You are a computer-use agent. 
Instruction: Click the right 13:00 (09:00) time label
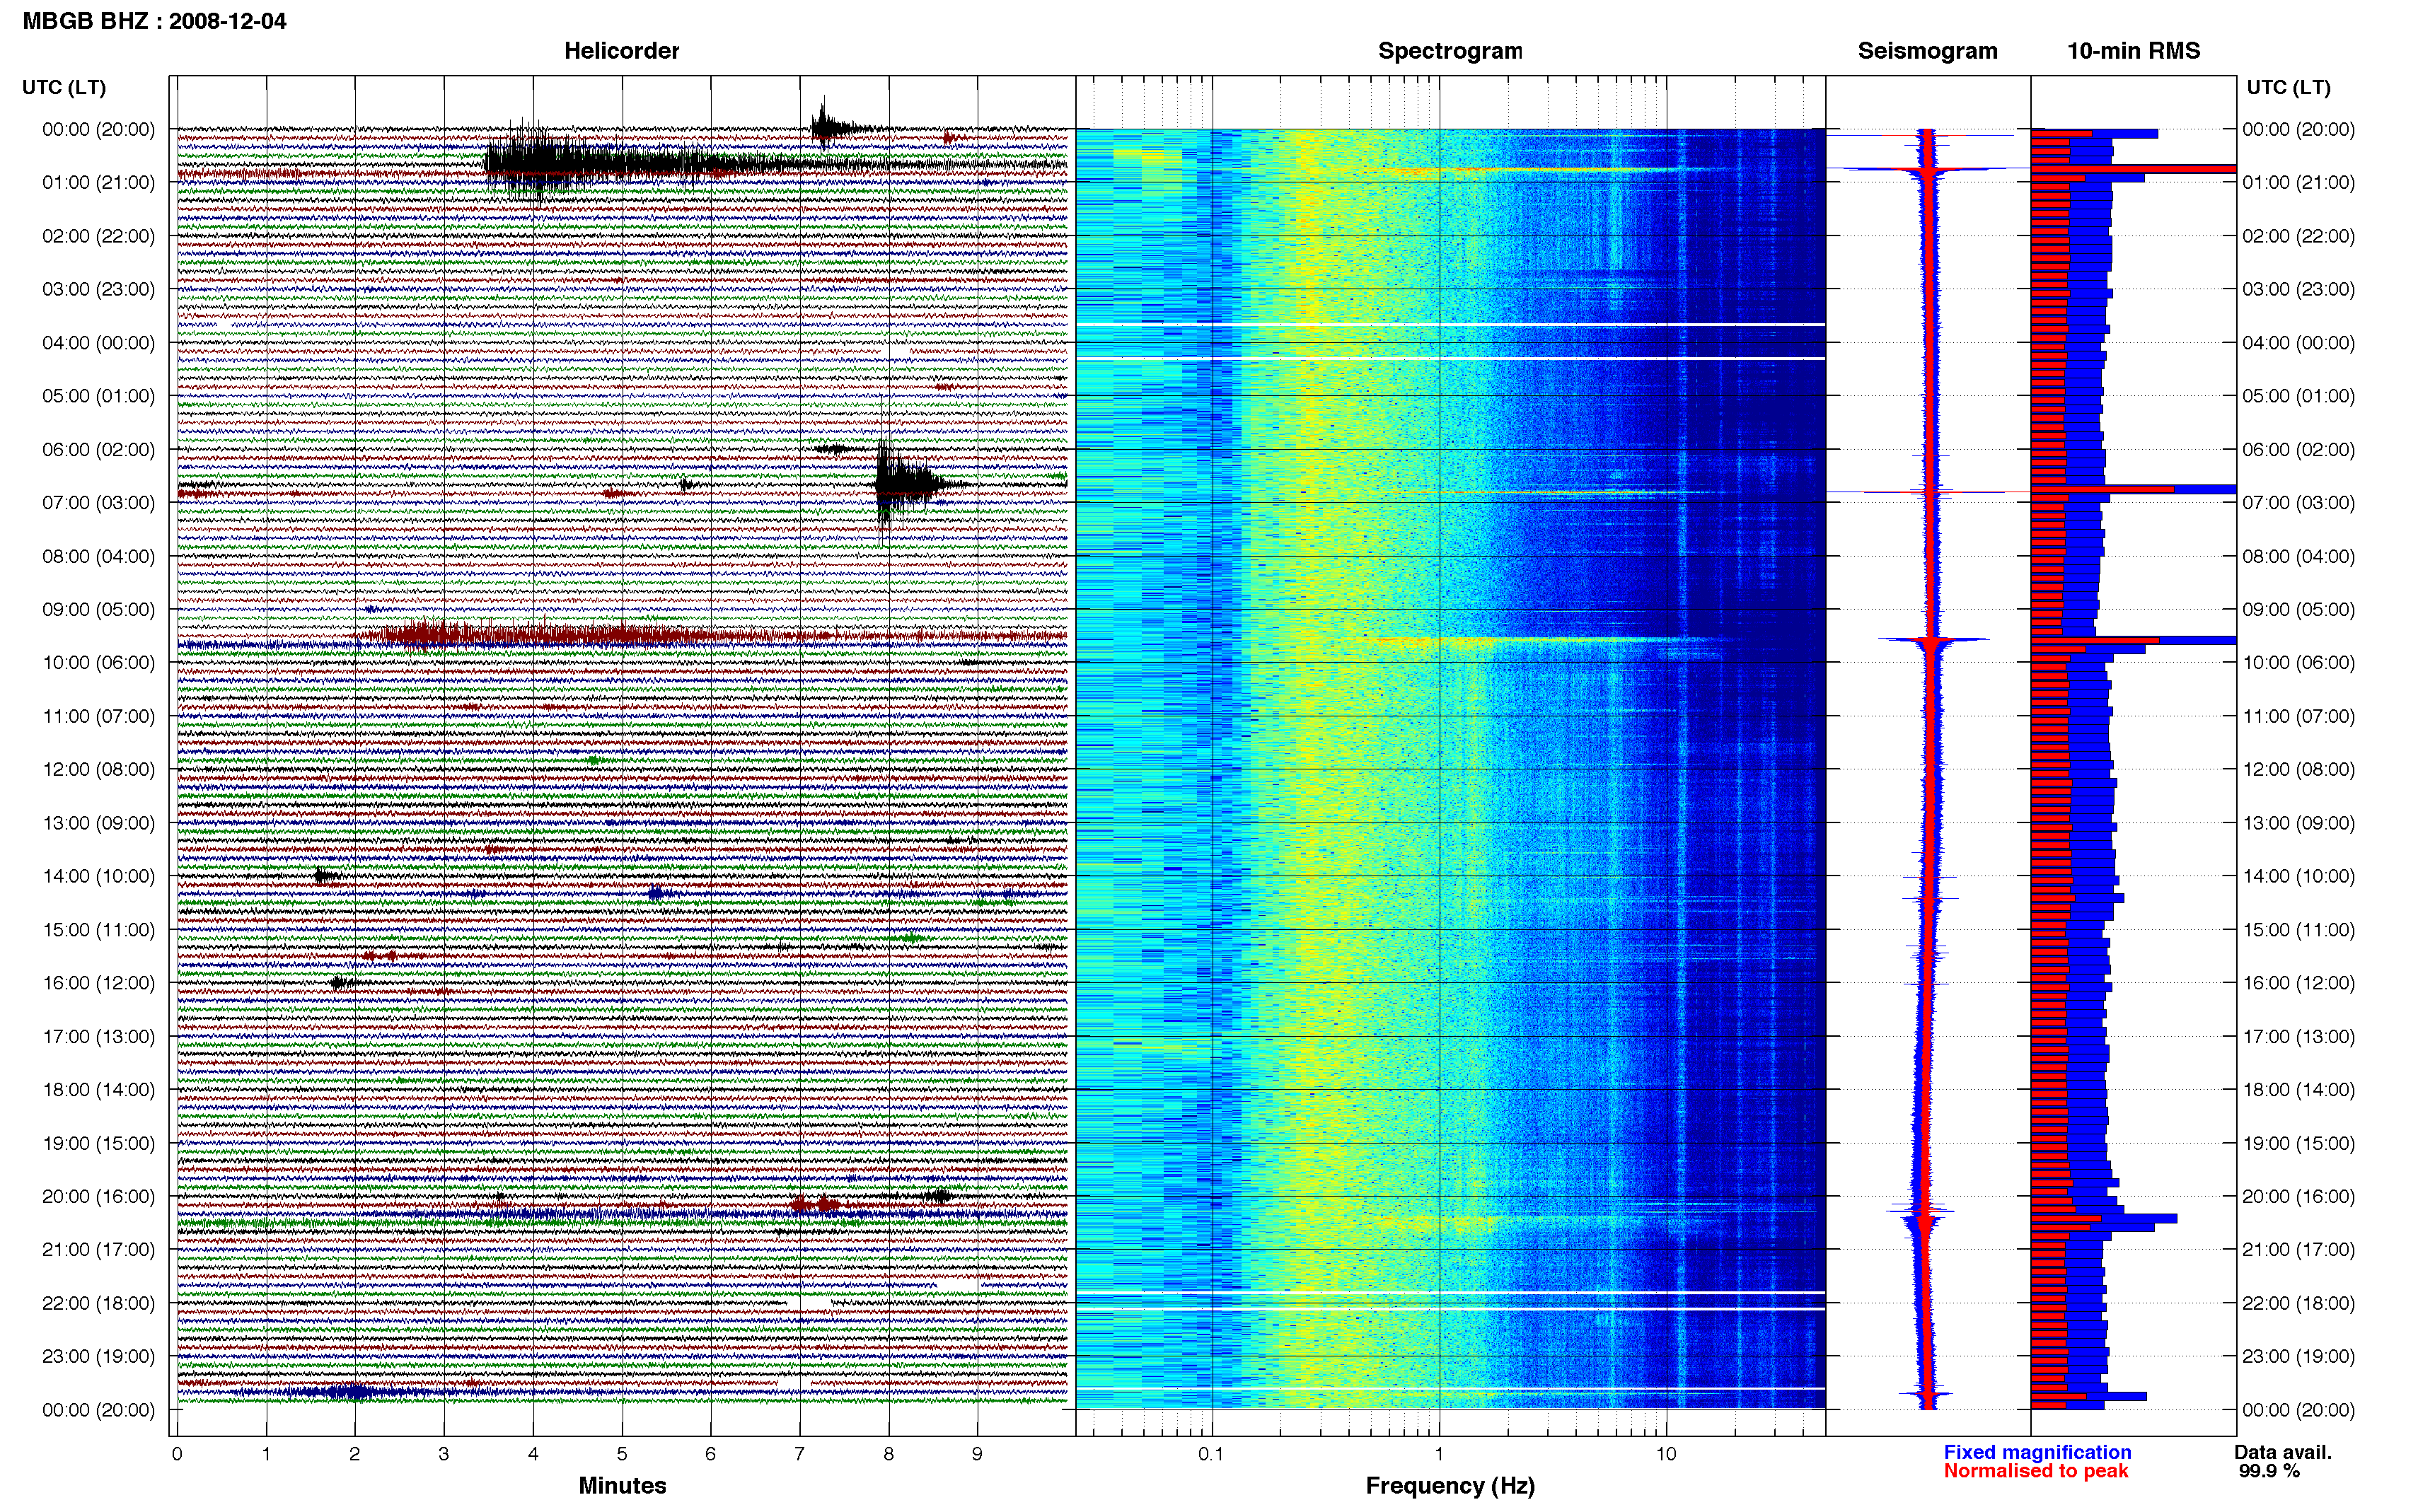[2298, 823]
